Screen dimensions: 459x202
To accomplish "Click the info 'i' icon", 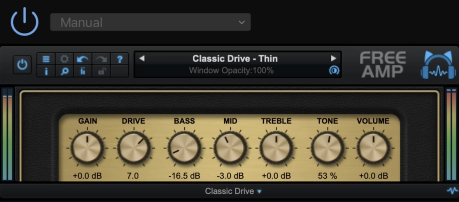I will (x=46, y=71).
